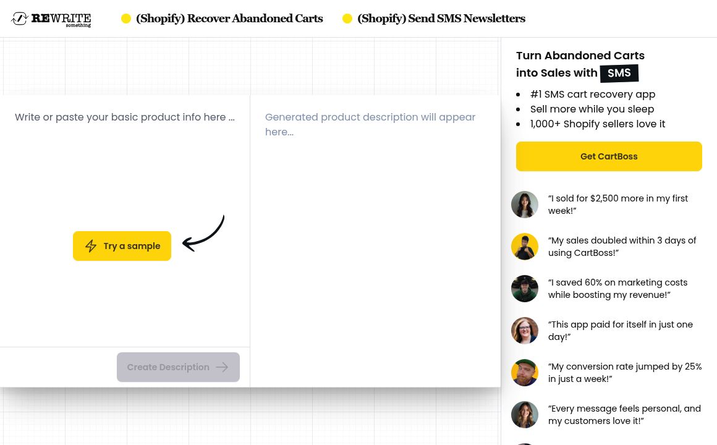Click avatar beside "saved 60%" testimonial
717x445 pixels.
525,289
